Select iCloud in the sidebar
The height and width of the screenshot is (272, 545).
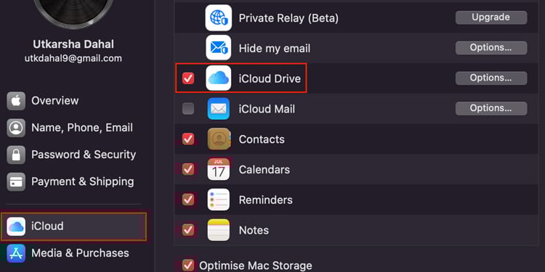73,226
